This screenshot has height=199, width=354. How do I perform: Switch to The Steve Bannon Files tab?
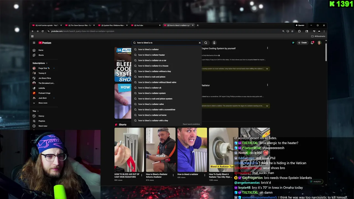(x=79, y=25)
